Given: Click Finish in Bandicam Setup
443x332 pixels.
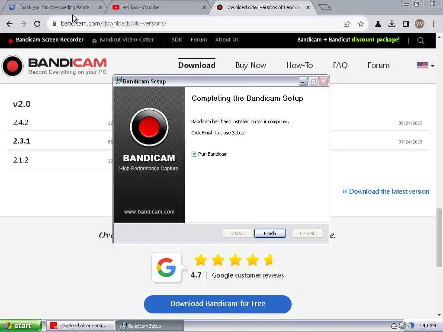Looking at the screenshot, I should coord(270,233).
